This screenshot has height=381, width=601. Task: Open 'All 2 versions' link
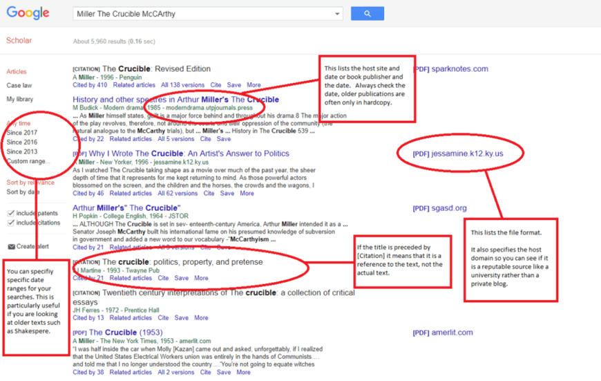coord(176,372)
